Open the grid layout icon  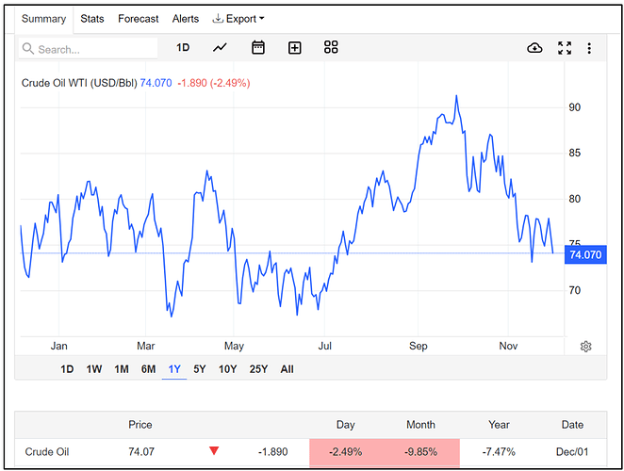(x=331, y=48)
